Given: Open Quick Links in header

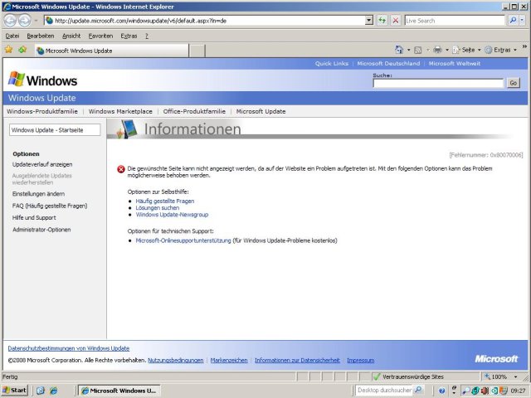Looking at the screenshot, I should tap(332, 64).
